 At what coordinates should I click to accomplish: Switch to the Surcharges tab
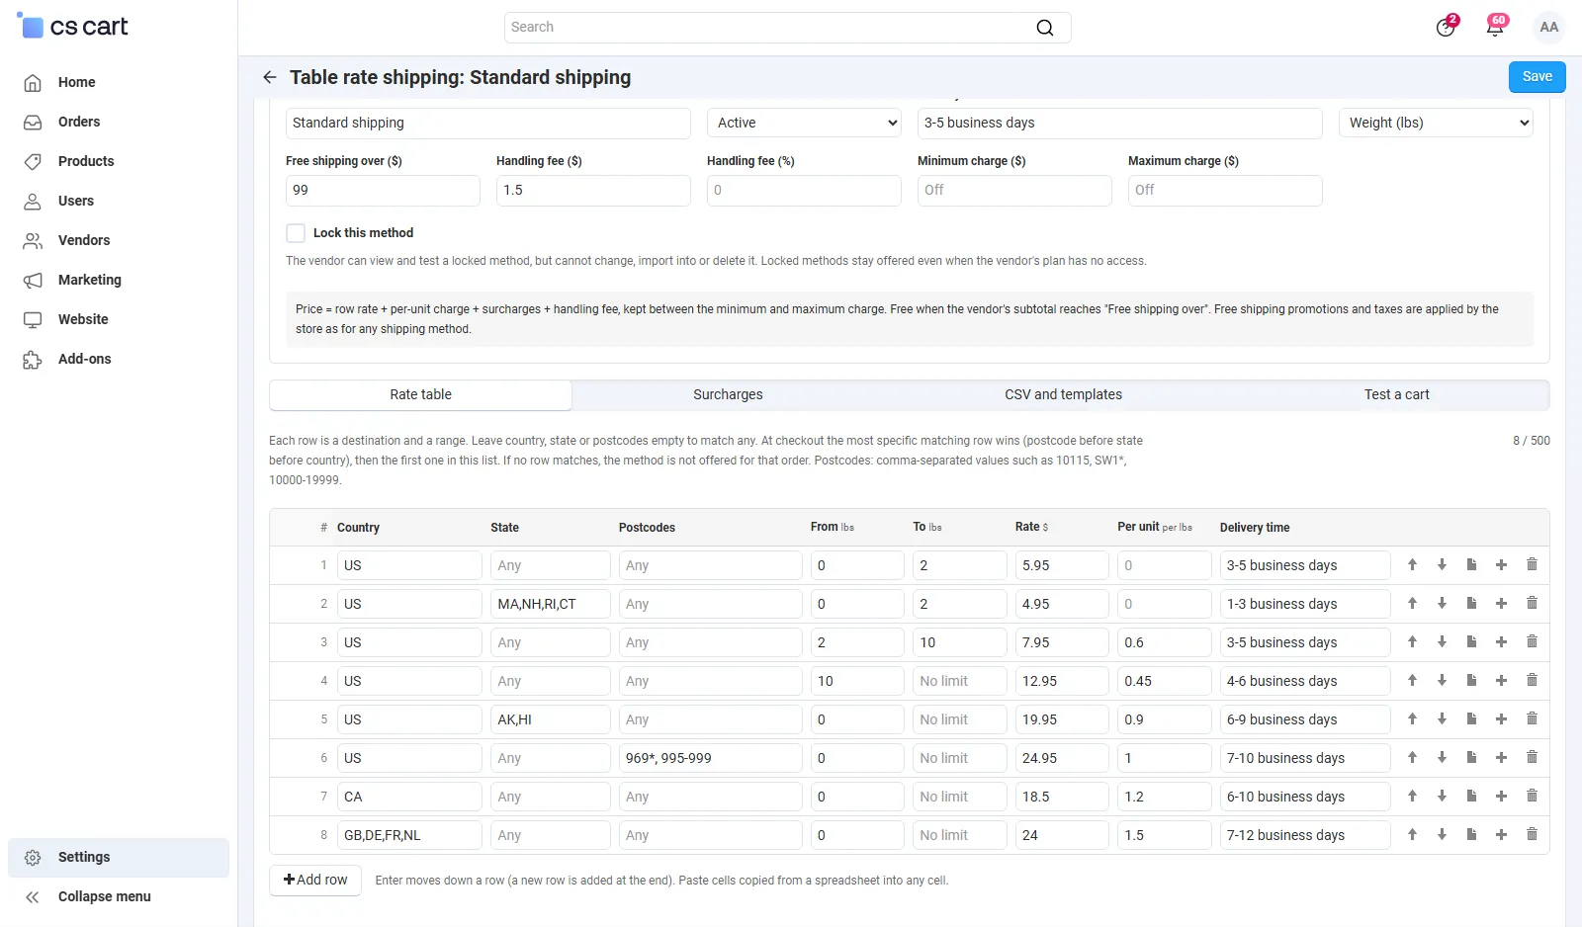point(728,394)
